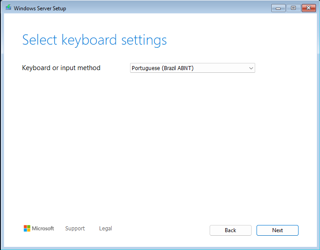This screenshot has width=320, height=250.
Task: Open the Legal link
Action: click(105, 229)
